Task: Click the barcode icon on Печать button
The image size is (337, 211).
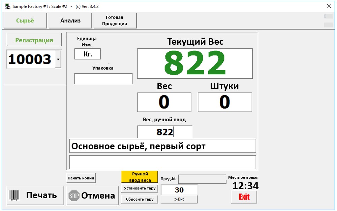Action: click(14, 195)
